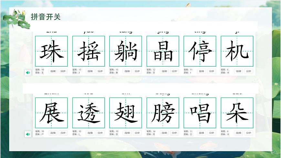Play continuous strokes (连续) for 停
The width and height of the screenshot is (281, 158).
coord(202,71)
